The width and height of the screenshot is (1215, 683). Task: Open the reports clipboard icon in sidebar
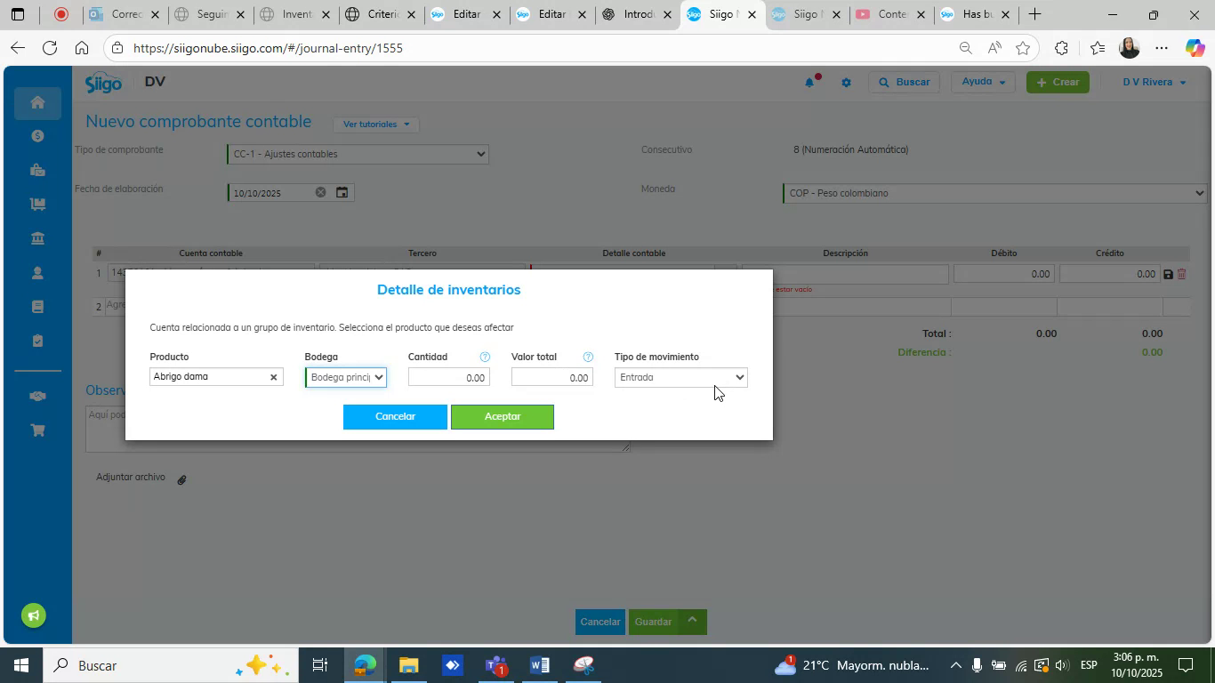[37, 341]
